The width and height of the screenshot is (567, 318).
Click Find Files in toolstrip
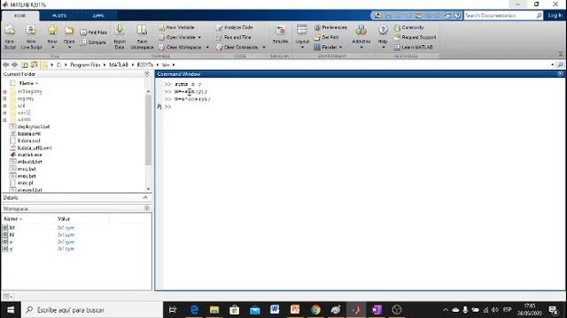point(94,32)
